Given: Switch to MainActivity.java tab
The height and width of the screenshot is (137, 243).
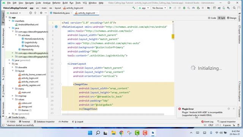Looking at the screenshot, I should (x=61, y=13).
